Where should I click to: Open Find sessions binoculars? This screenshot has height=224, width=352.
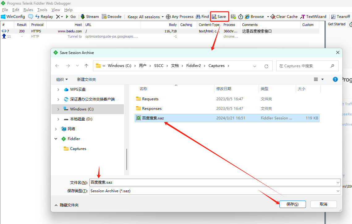pos(202,17)
